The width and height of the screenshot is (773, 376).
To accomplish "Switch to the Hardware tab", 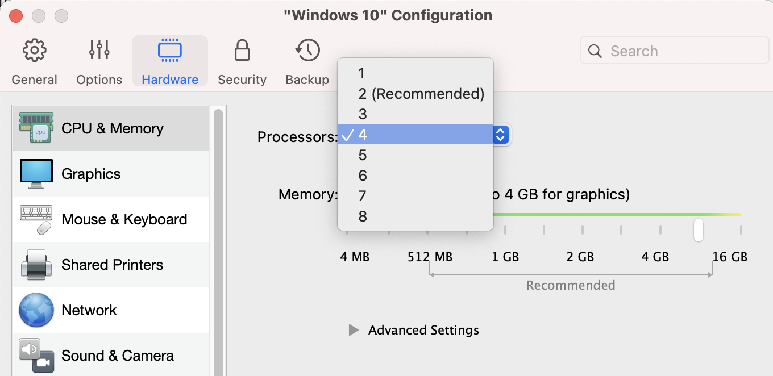I will [170, 60].
